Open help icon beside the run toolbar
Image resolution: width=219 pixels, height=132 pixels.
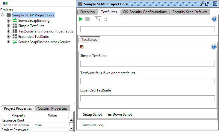(214, 19)
